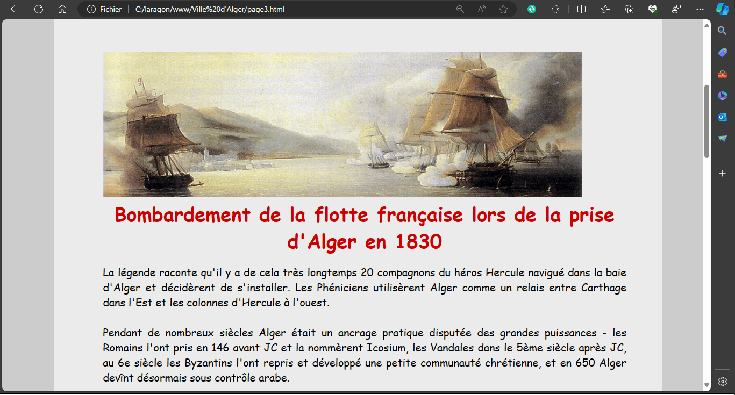The width and height of the screenshot is (735, 395).
Task: Click the paragraph starting 'La légende raconte'
Action: pos(365,288)
